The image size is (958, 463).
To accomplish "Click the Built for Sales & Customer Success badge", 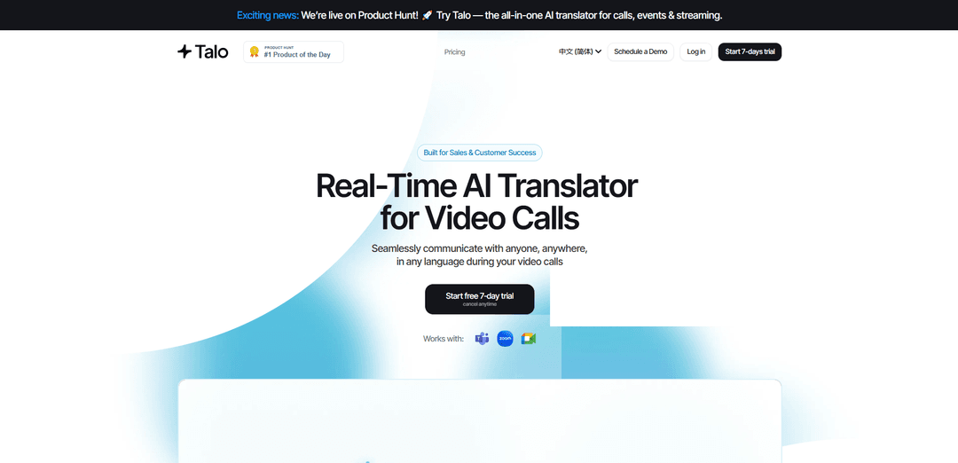I will pos(479,153).
